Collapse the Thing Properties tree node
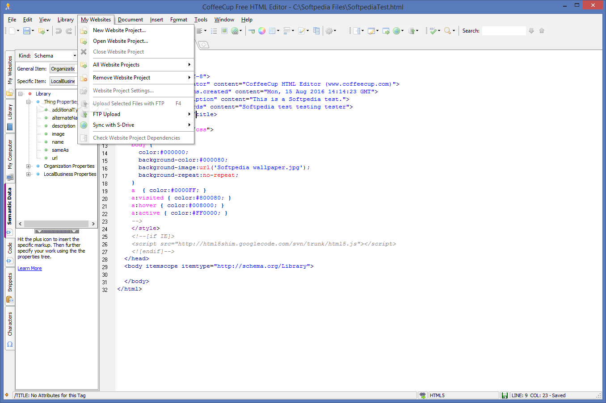The image size is (606, 403). point(29,102)
